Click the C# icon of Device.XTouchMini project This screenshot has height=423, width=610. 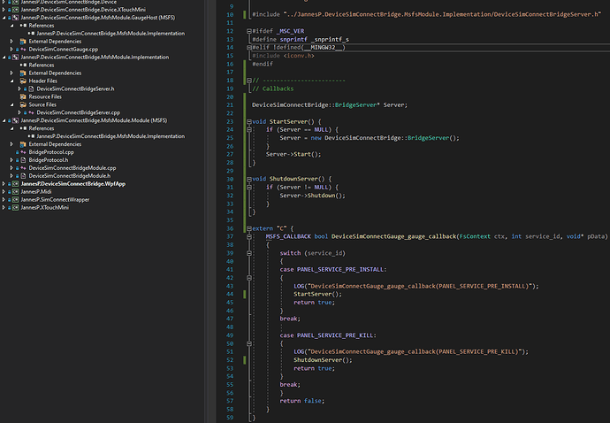[x=16, y=10]
